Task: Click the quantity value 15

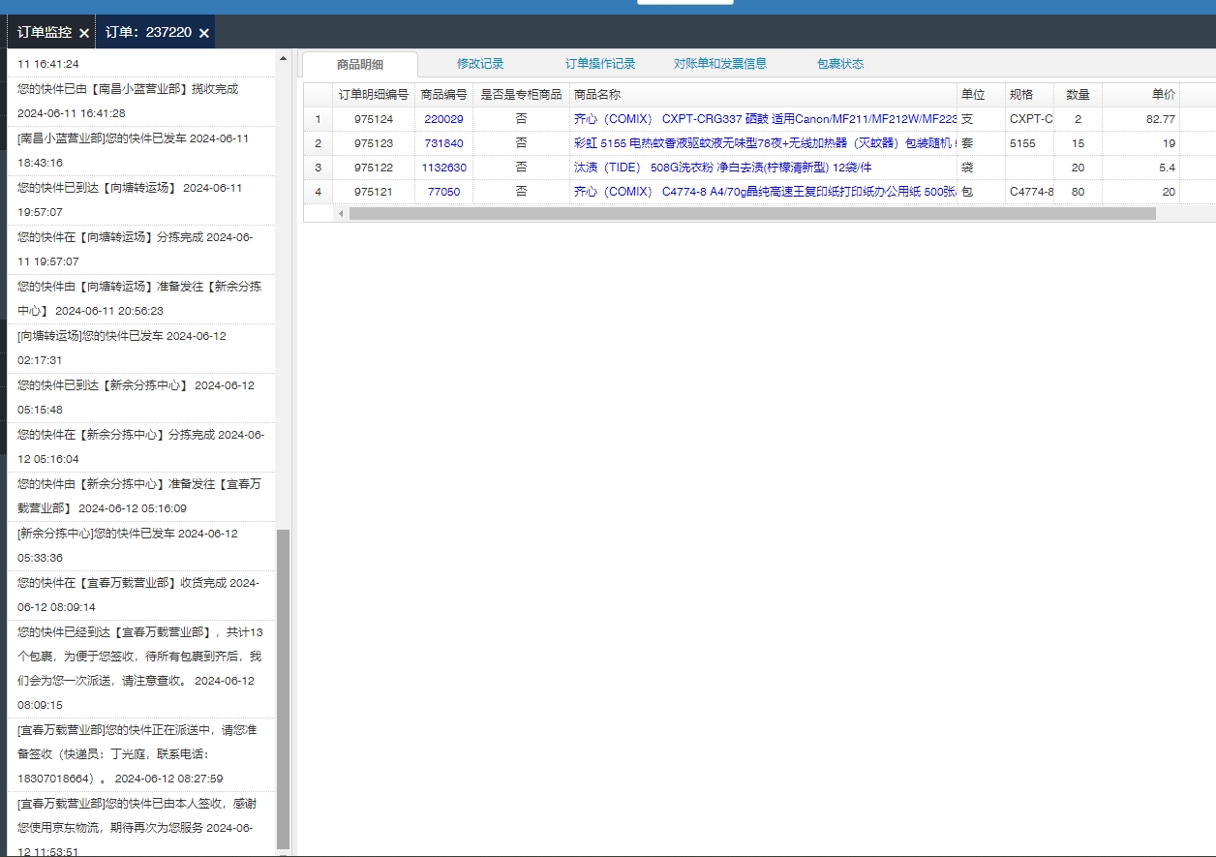Action: [x=1078, y=143]
